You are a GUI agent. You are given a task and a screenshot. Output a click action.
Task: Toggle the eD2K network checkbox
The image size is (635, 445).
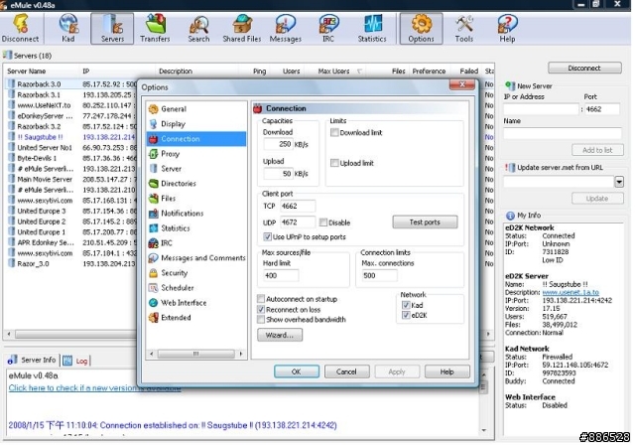(x=406, y=315)
